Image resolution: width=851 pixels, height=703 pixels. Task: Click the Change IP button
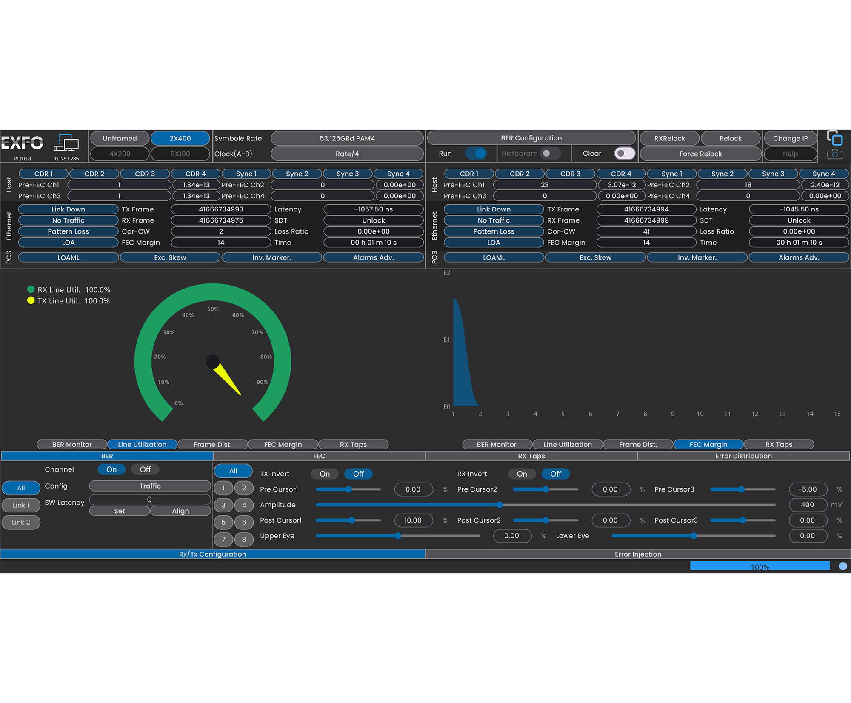coord(790,138)
